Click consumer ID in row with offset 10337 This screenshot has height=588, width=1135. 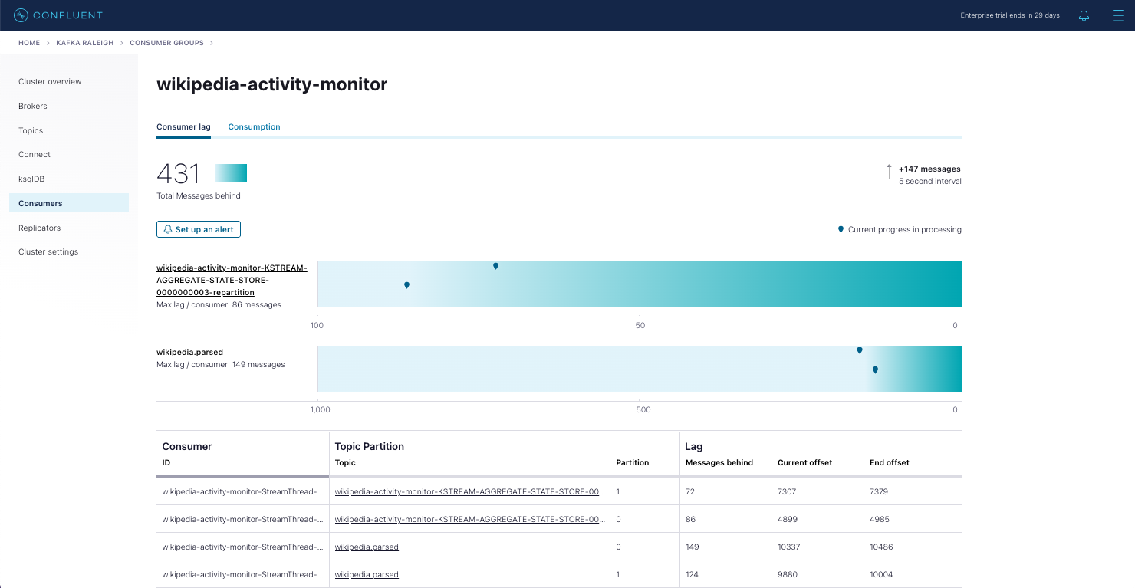242,547
